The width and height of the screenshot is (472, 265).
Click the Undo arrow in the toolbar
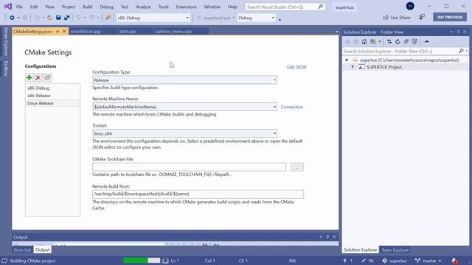(x=79, y=18)
